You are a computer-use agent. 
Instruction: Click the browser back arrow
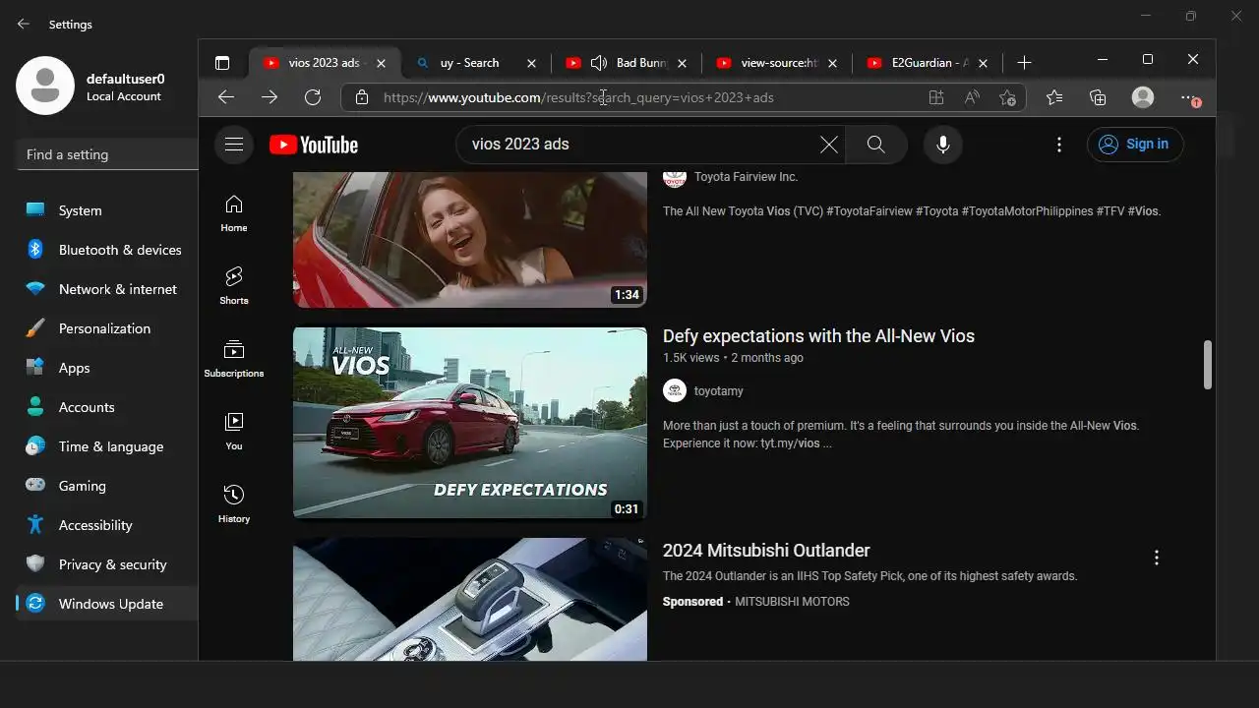(x=226, y=97)
